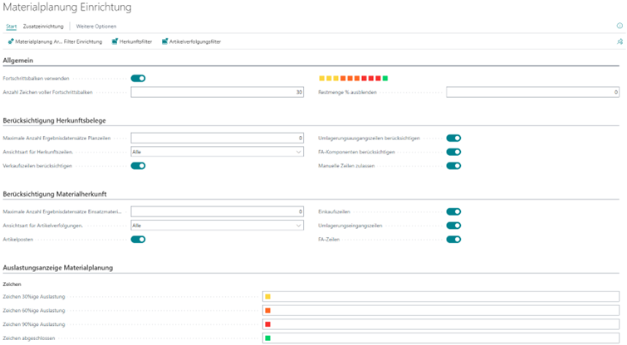Image resolution: width=627 pixels, height=345 pixels.
Task: Switch off Manuelle Zeilen zulassen
Action: pyautogui.click(x=453, y=166)
